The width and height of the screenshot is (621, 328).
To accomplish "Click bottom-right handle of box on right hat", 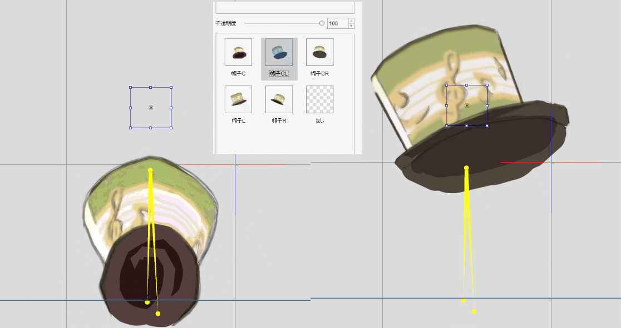I will point(487,125).
